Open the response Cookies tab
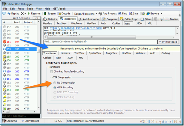This screenshot has height=126, width=184. point(47,58)
